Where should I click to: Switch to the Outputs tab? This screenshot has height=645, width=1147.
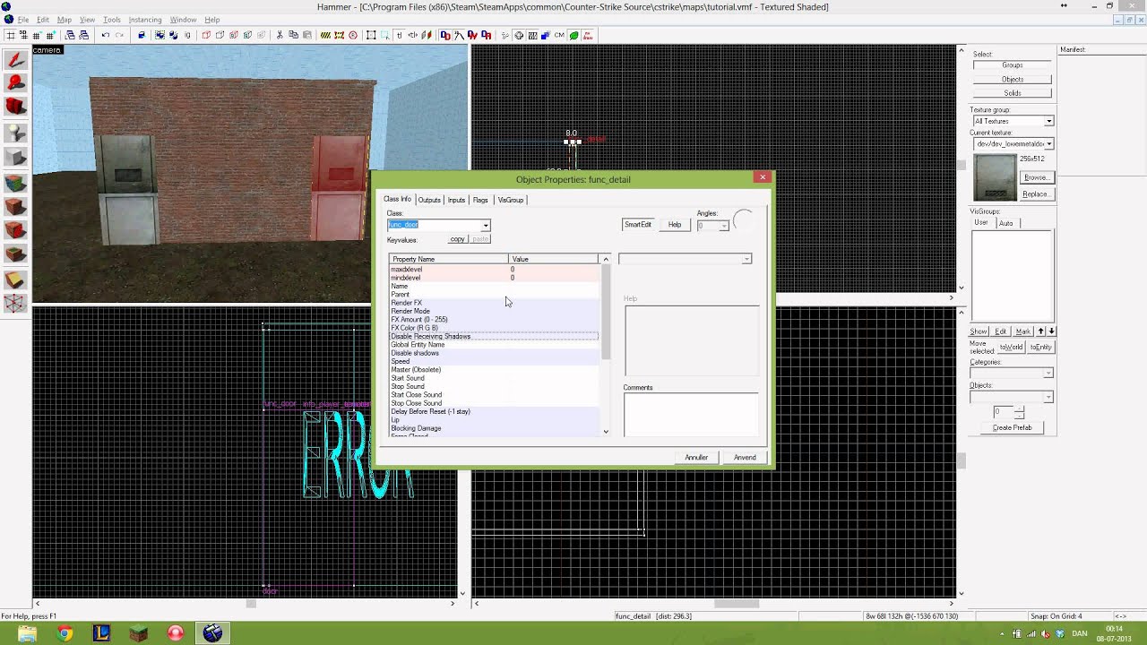pyautogui.click(x=429, y=200)
